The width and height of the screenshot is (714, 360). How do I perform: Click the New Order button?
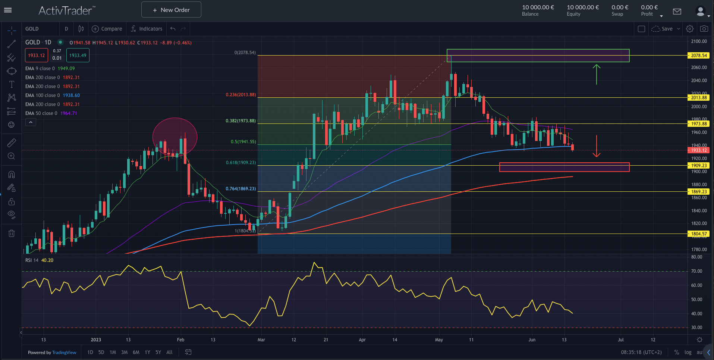pyautogui.click(x=171, y=9)
